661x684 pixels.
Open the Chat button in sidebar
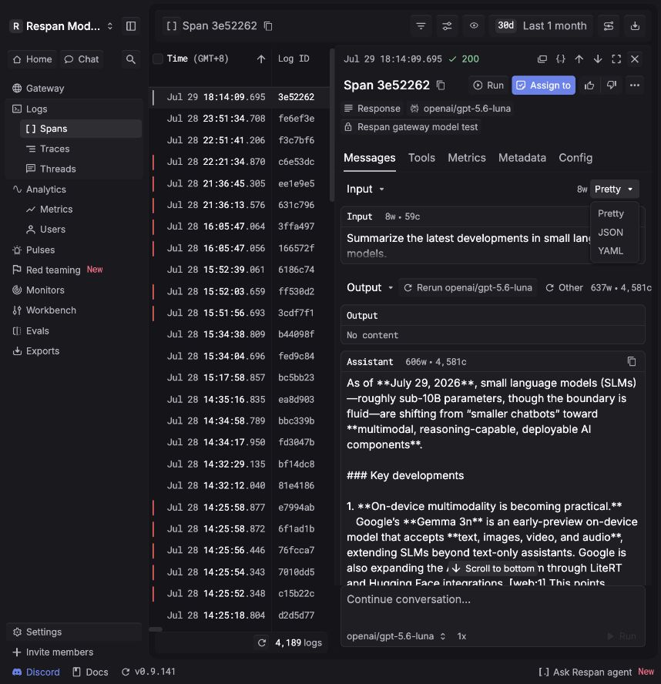point(82,59)
